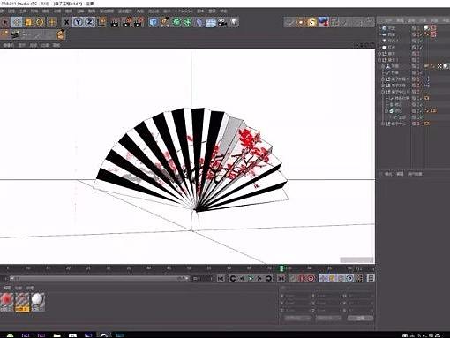This screenshot has width=450, height=338.
Task: Go to start of animation
Action: click(x=221, y=278)
